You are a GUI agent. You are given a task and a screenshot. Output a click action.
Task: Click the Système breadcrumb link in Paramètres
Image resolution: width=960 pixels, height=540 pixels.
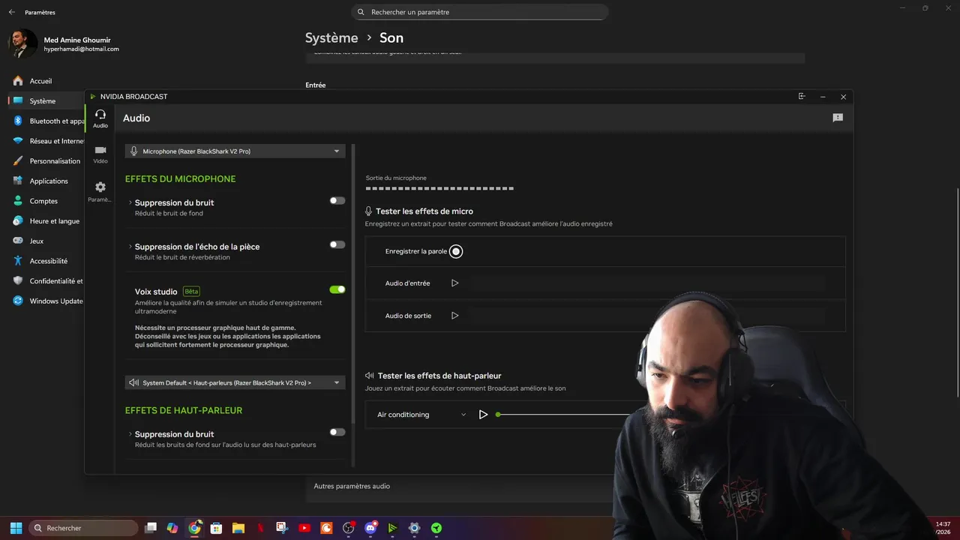(331, 37)
